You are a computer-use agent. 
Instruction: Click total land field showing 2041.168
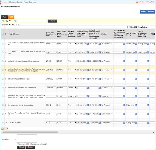tap(51, 70)
